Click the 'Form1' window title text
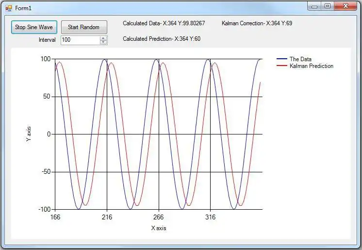Screen dimensions: 362x250 23,8
